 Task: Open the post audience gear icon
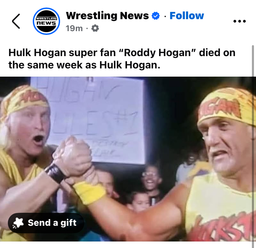[x=95, y=28]
